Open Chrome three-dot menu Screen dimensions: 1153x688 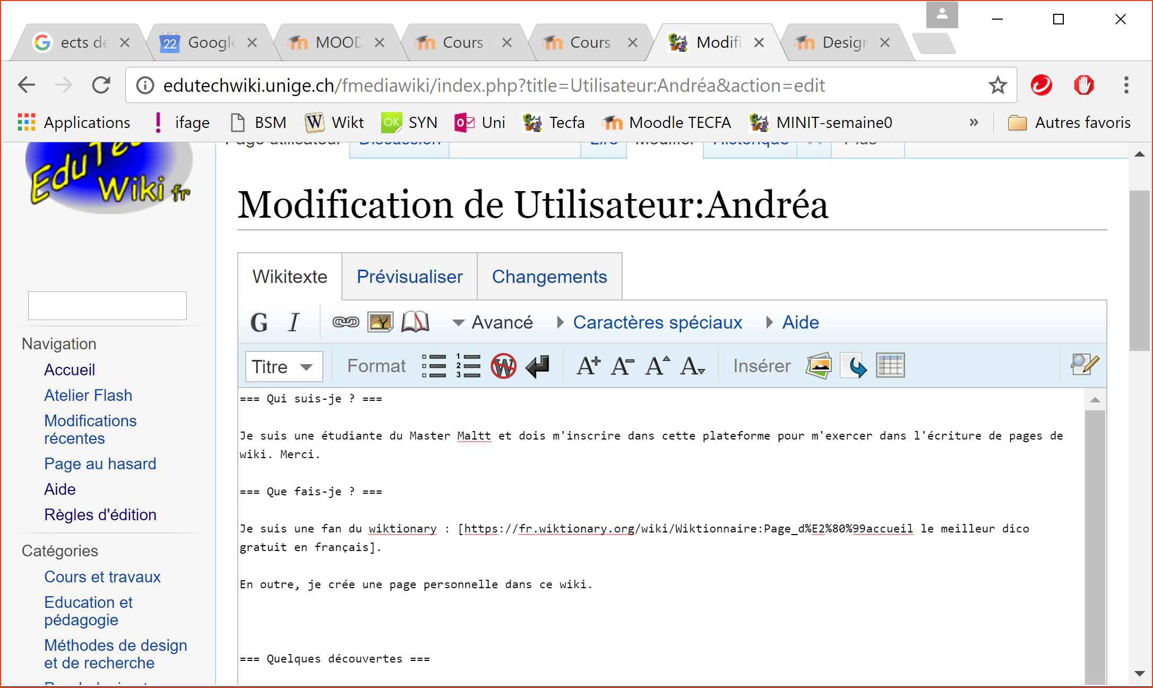point(1126,85)
